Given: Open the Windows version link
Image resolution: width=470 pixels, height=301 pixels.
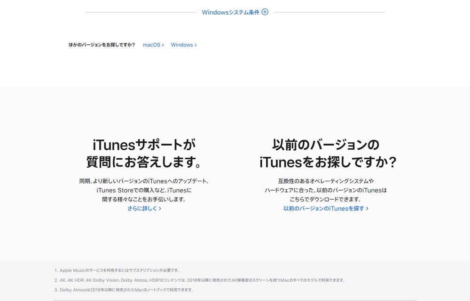Looking at the screenshot, I should tap(184, 45).
